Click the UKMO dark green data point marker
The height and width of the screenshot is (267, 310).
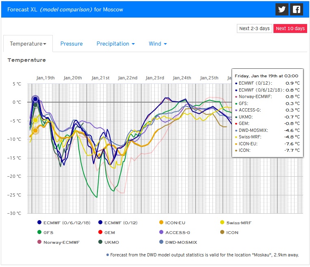click(35, 105)
